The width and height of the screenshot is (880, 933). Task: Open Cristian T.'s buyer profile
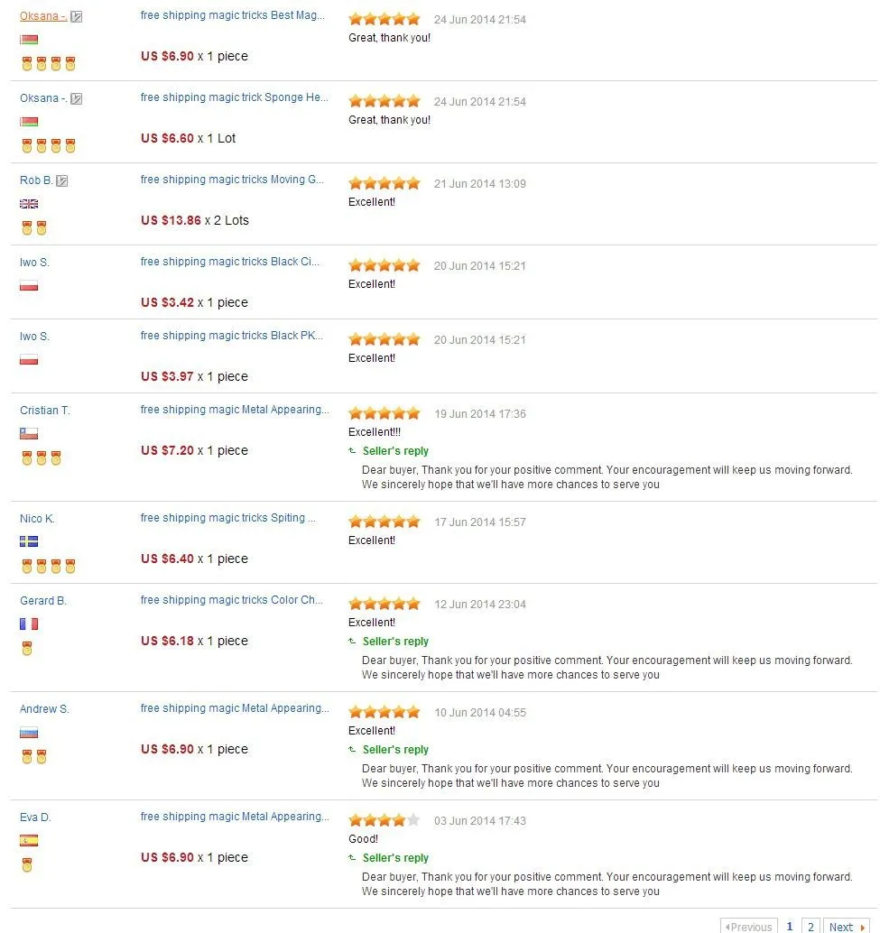point(45,411)
